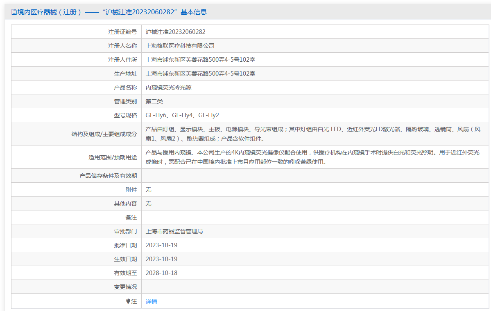Viewport: 491px width, 311px height.
Task: Click the 无 value in 附件 row
Action: (x=148, y=190)
